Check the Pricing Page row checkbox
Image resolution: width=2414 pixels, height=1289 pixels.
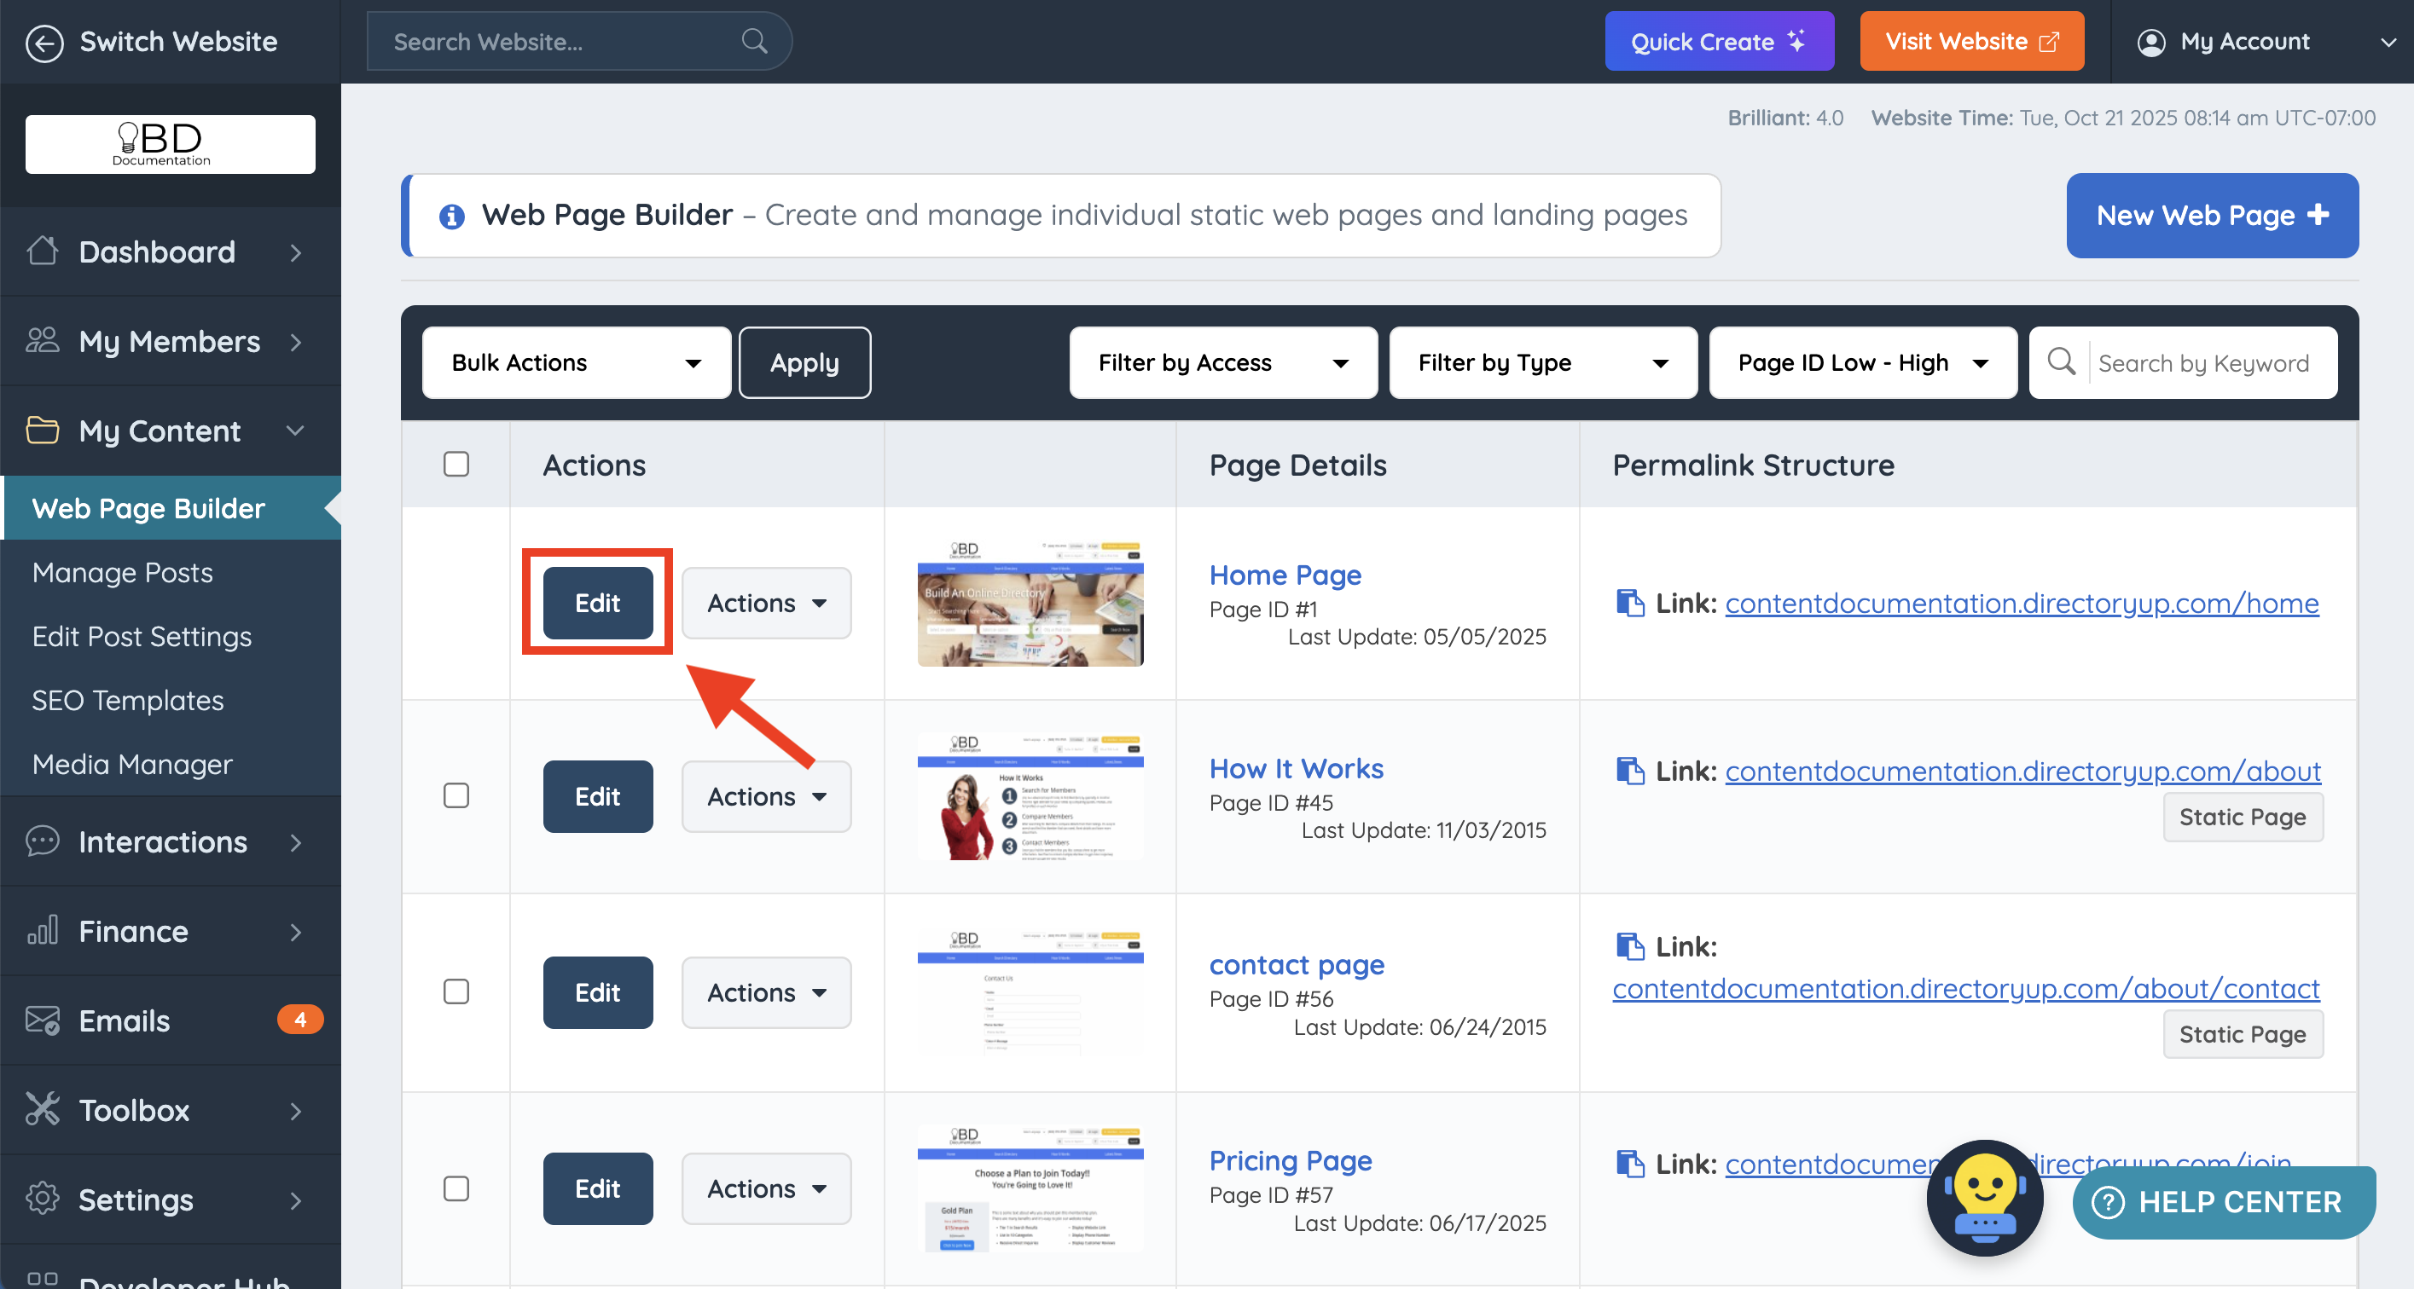click(456, 1188)
